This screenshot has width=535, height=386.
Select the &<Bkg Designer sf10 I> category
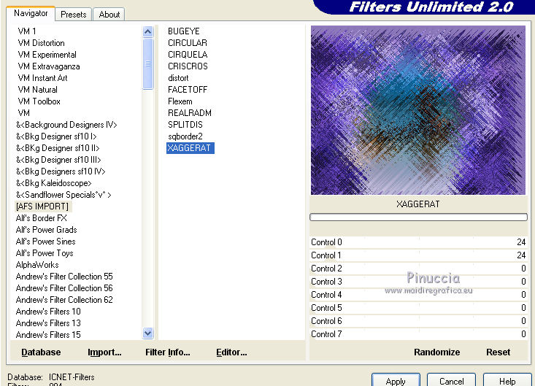tap(56, 136)
